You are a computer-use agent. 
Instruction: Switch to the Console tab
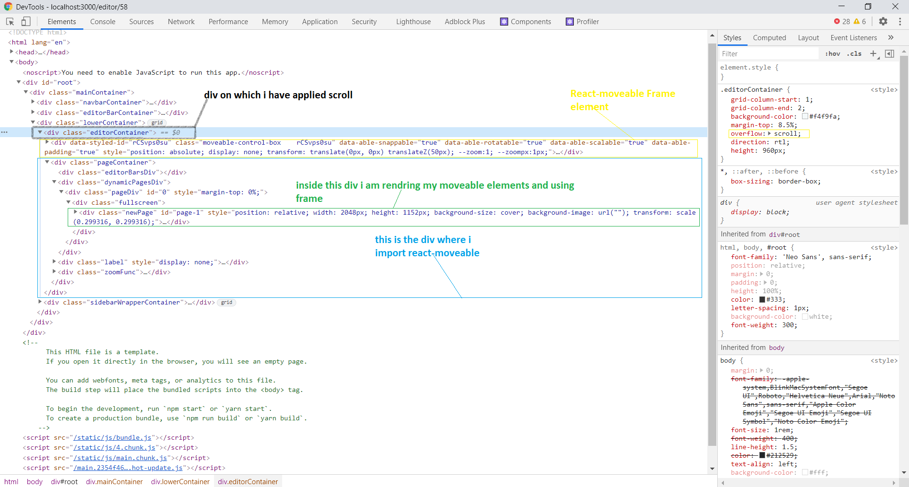pos(103,22)
